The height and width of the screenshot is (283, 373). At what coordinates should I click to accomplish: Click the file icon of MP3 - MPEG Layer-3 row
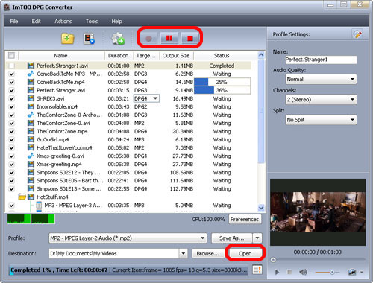pyautogui.click(x=39, y=205)
